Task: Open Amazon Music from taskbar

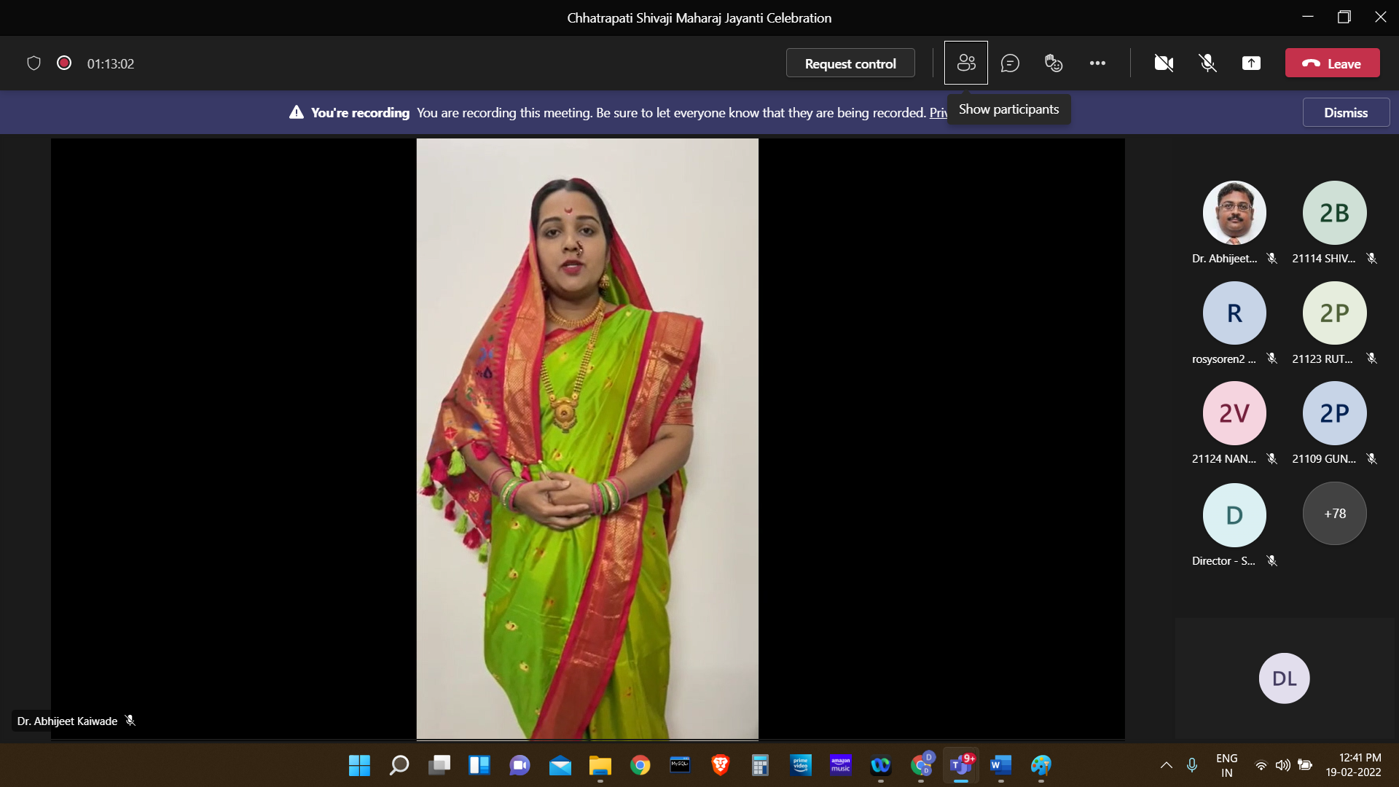Action: pos(840,765)
